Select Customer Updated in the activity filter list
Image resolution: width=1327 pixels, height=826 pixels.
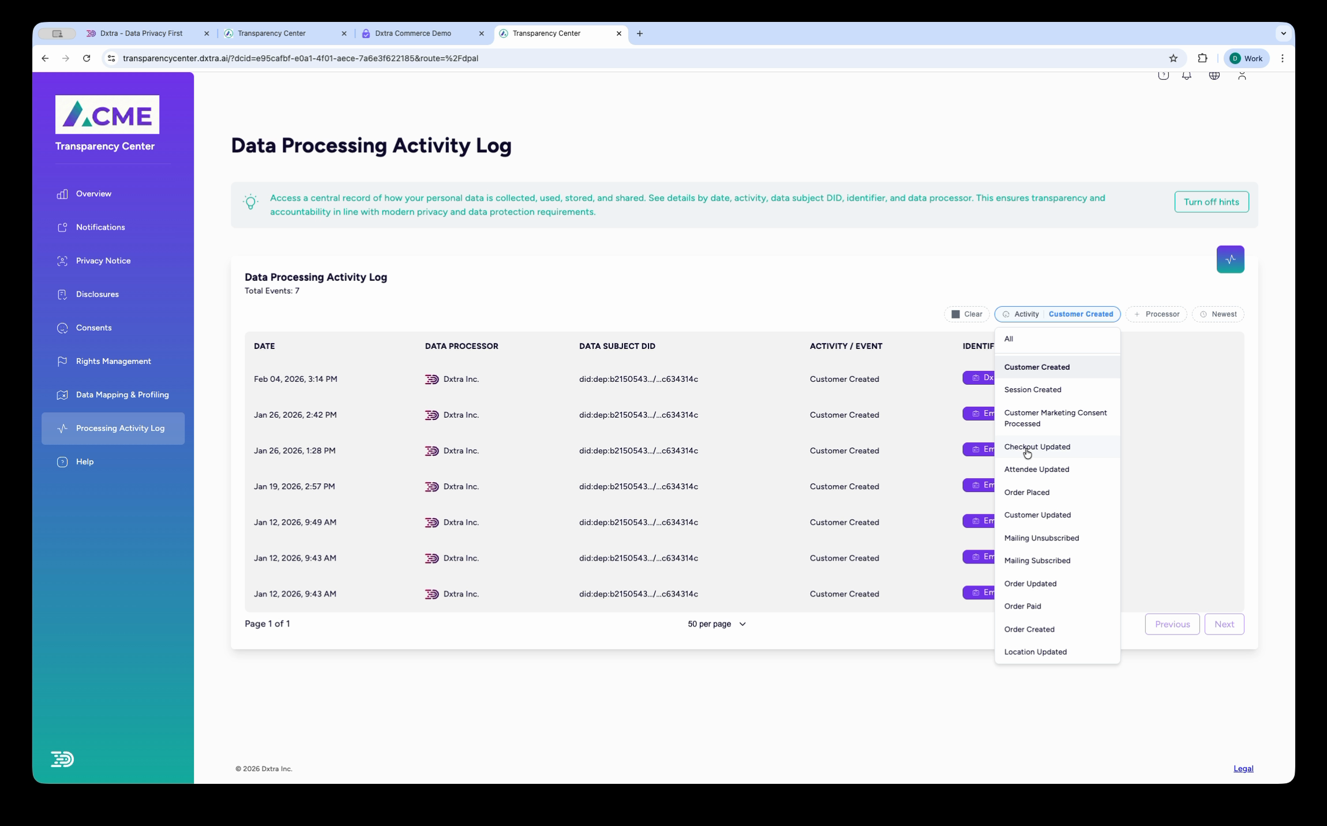tap(1036, 515)
